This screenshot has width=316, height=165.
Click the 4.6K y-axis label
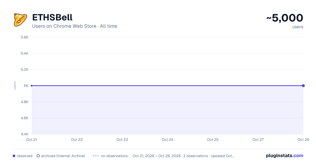point(24,118)
